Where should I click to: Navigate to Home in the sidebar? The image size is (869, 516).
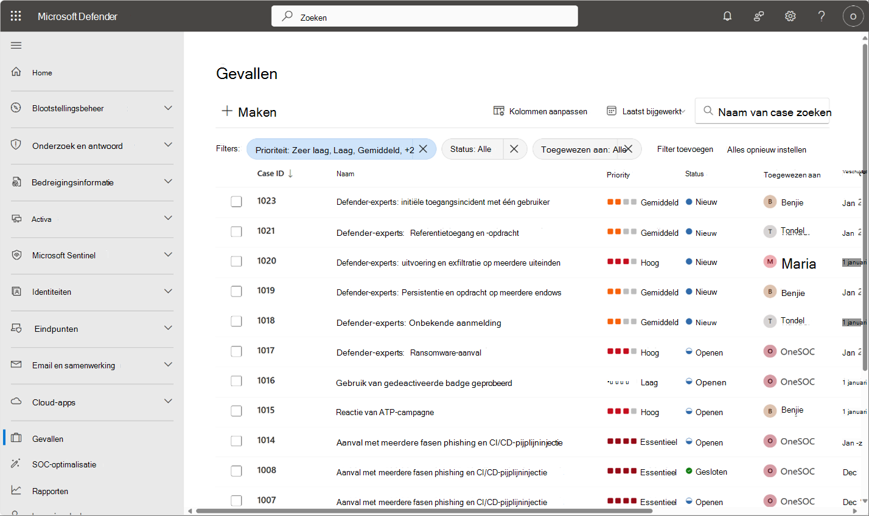(x=41, y=72)
